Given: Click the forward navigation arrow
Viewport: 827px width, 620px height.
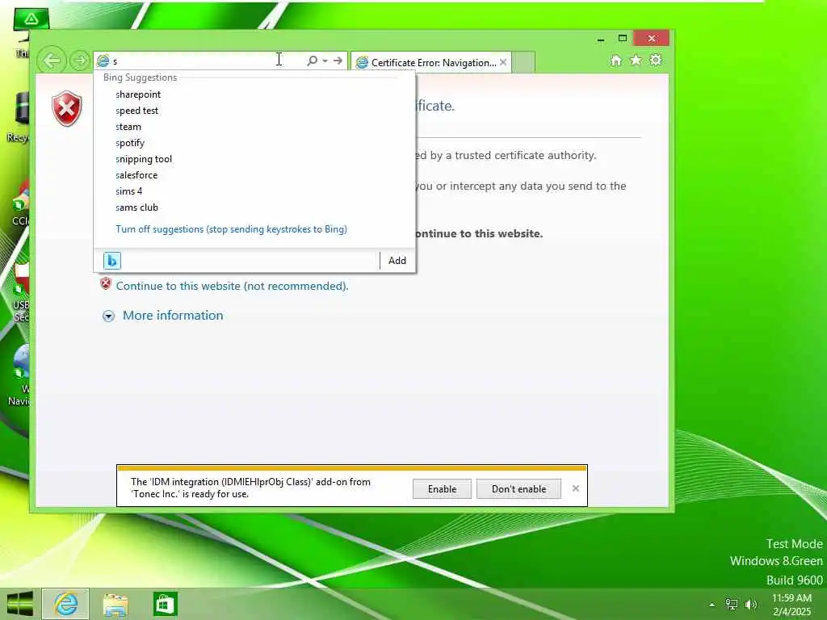Looking at the screenshot, I should click(x=80, y=60).
